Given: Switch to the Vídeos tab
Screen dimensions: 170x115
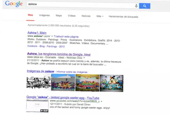Looking at the screenshot, I should [72, 16].
